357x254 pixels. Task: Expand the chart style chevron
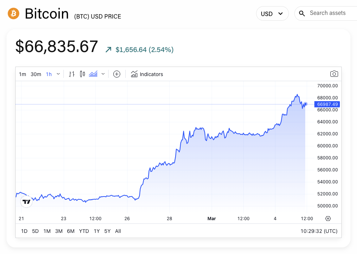103,74
